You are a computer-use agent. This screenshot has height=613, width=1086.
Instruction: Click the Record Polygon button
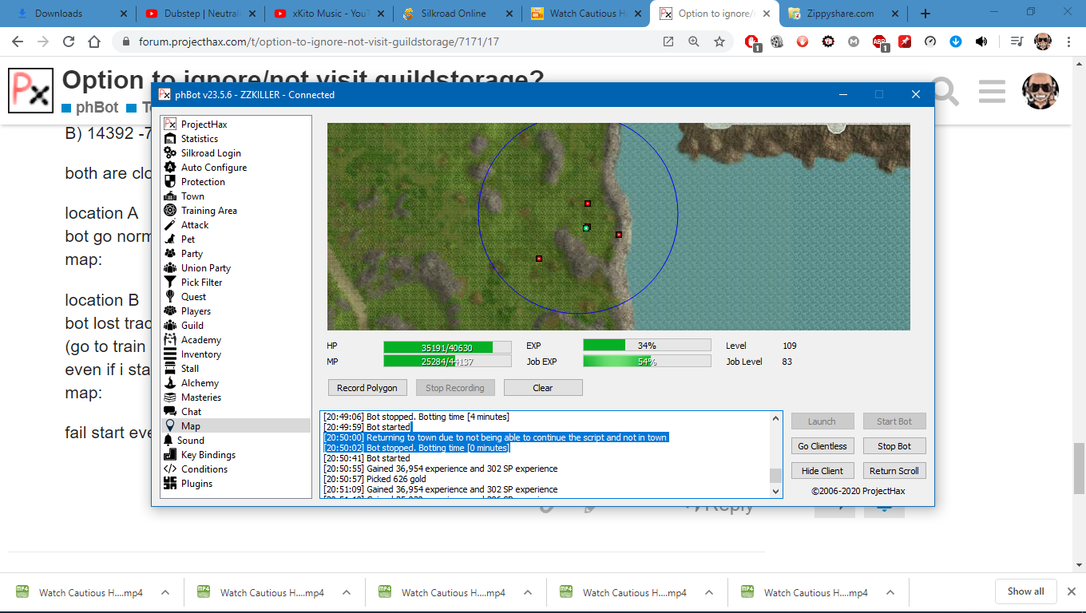367,388
